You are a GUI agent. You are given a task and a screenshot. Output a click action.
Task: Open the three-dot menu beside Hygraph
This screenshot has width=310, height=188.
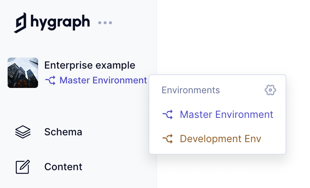tap(105, 23)
